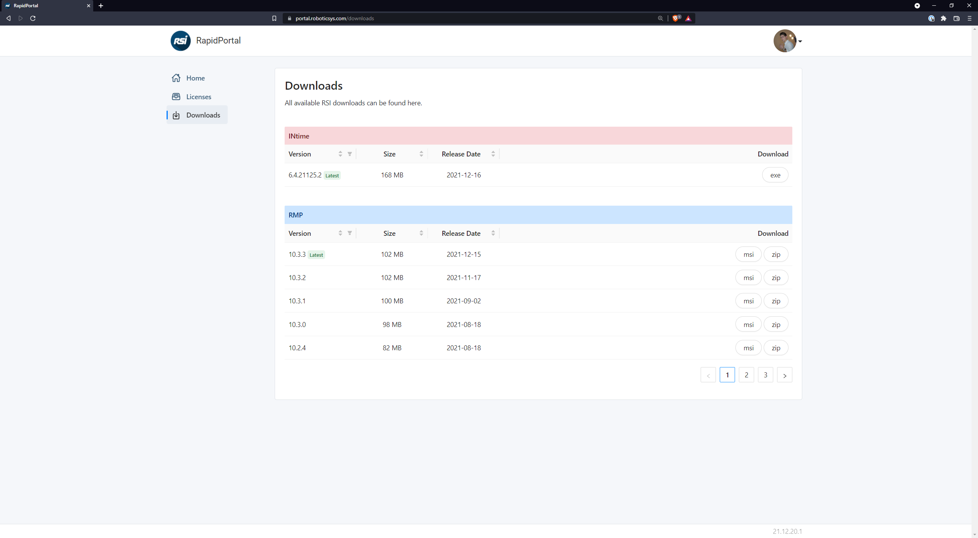Download RMP 10.3.0 msi

pos(748,325)
